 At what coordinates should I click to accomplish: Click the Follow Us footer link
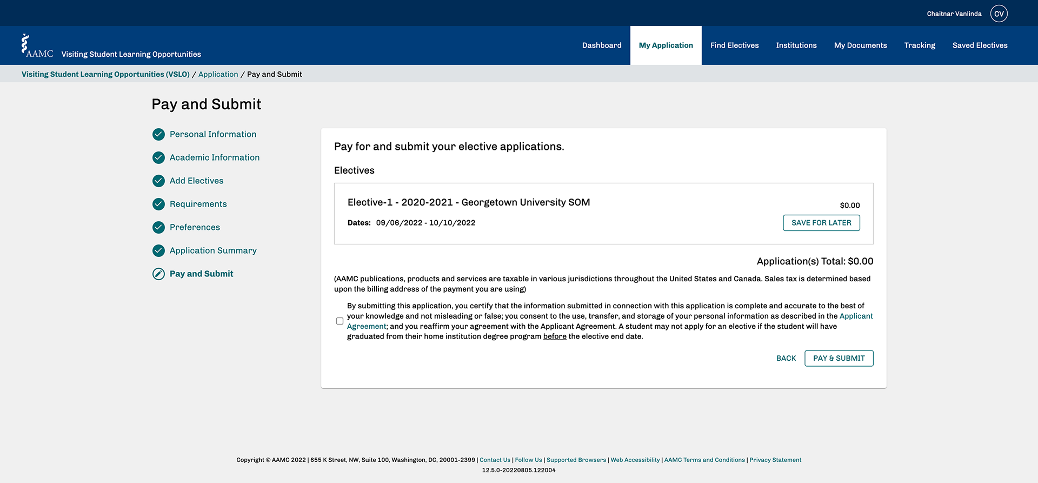pyautogui.click(x=528, y=460)
